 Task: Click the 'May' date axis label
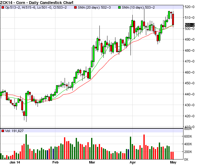173,162
